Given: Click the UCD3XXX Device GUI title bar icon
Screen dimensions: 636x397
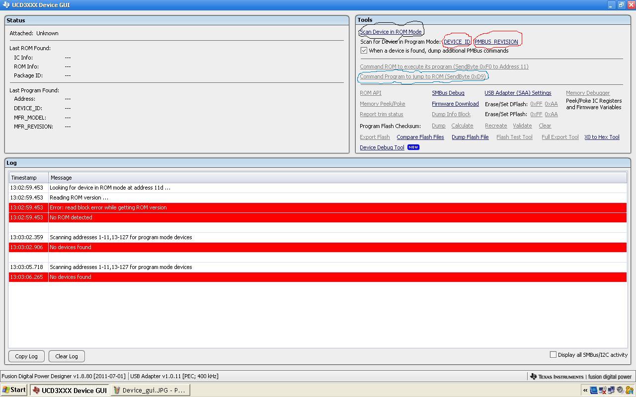Looking at the screenshot, I should tap(5, 5).
